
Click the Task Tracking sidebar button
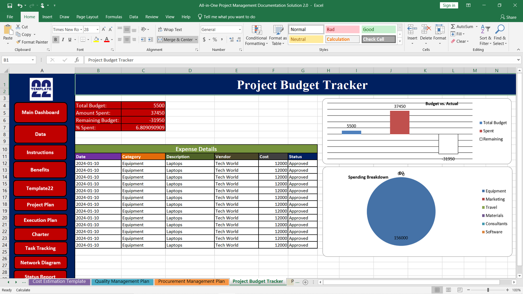tap(41, 248)
